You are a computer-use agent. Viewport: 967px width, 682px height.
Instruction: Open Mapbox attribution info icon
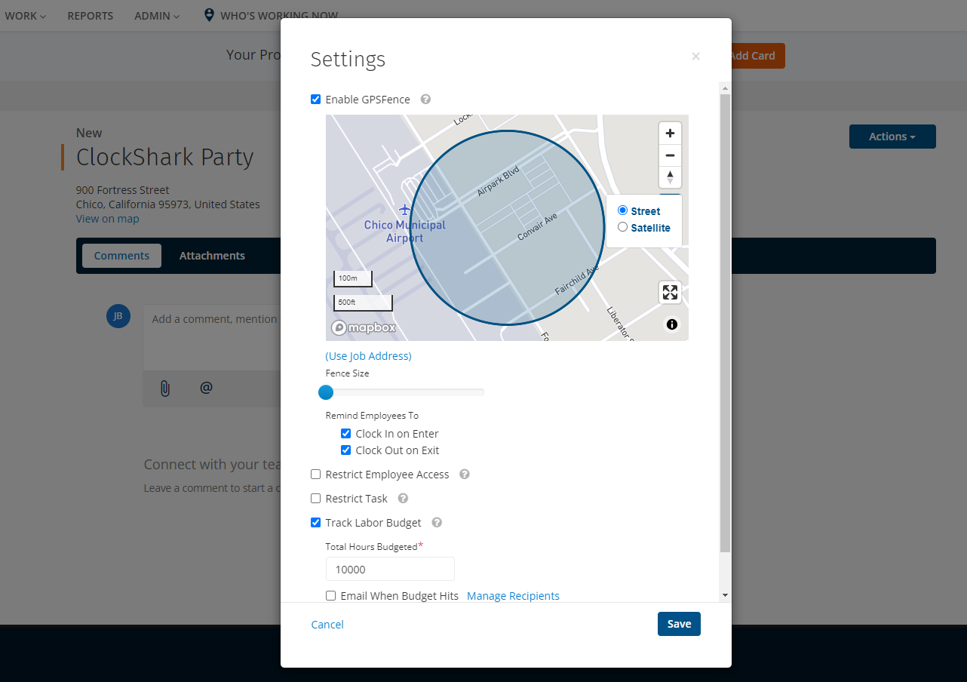(x=671, y=324)
